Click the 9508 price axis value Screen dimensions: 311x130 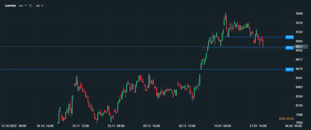coord(299,14)
